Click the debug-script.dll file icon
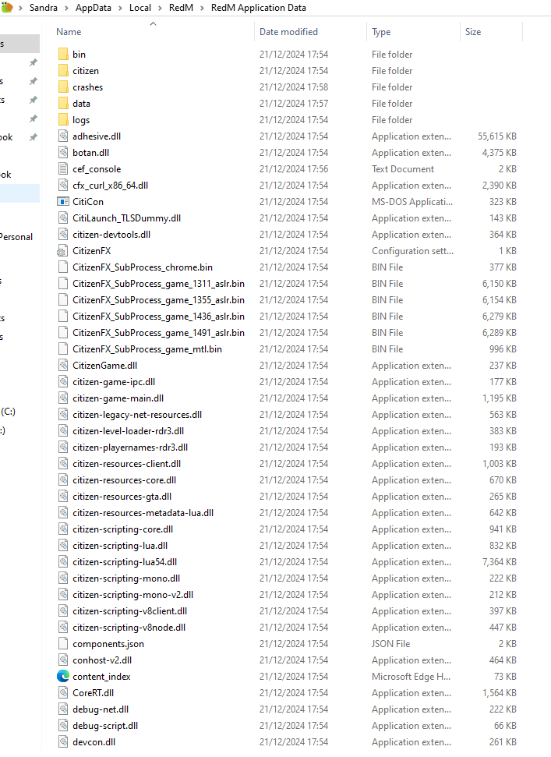This screenshot has height=757, width=551. click(63, 726)
